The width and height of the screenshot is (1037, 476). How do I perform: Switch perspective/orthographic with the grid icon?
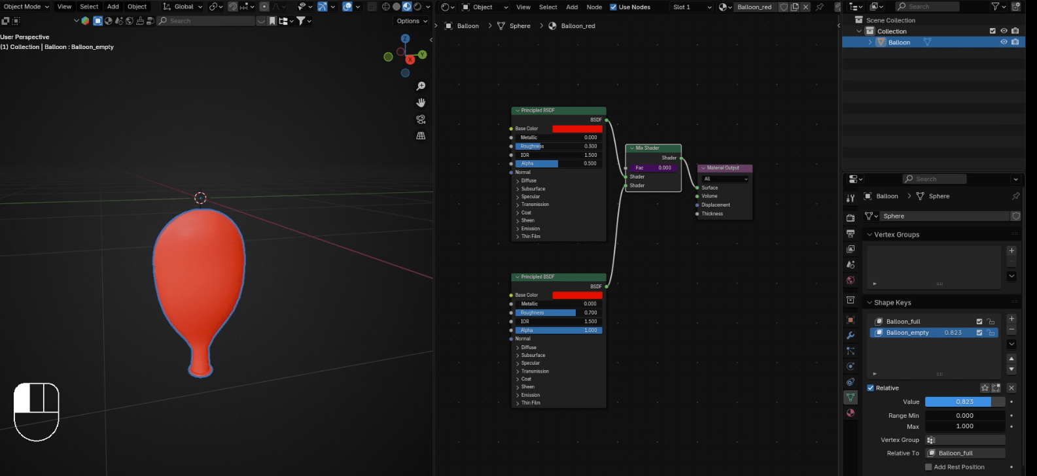click(421, 136)
